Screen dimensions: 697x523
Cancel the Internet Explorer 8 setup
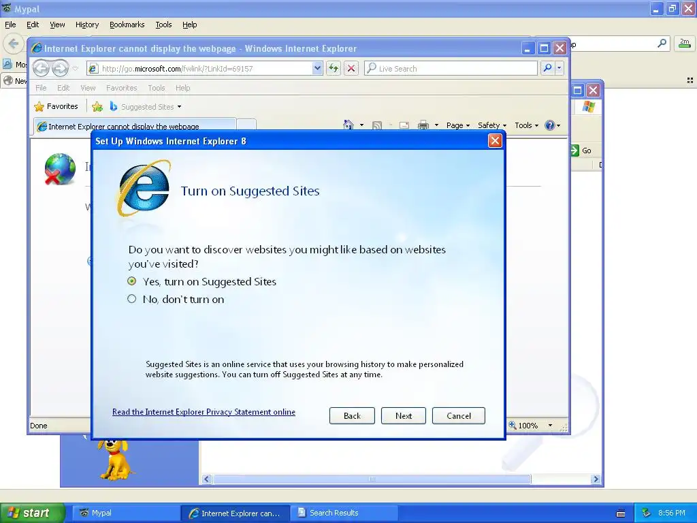pyautogui.click(x=458, y=416)
